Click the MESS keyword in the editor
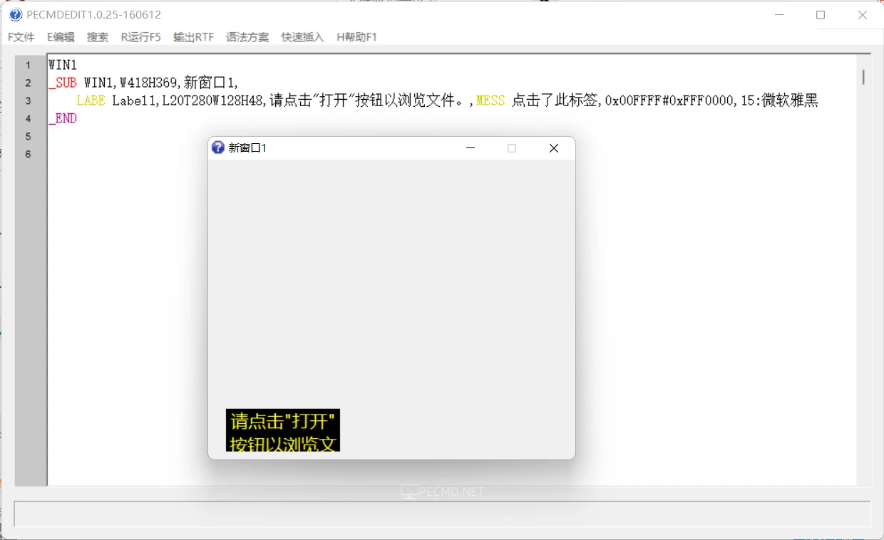884x540 pixels. [490, 100]
